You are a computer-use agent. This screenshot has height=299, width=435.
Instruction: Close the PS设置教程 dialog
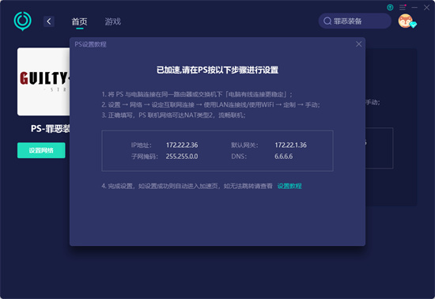click(x=359, y=44)
